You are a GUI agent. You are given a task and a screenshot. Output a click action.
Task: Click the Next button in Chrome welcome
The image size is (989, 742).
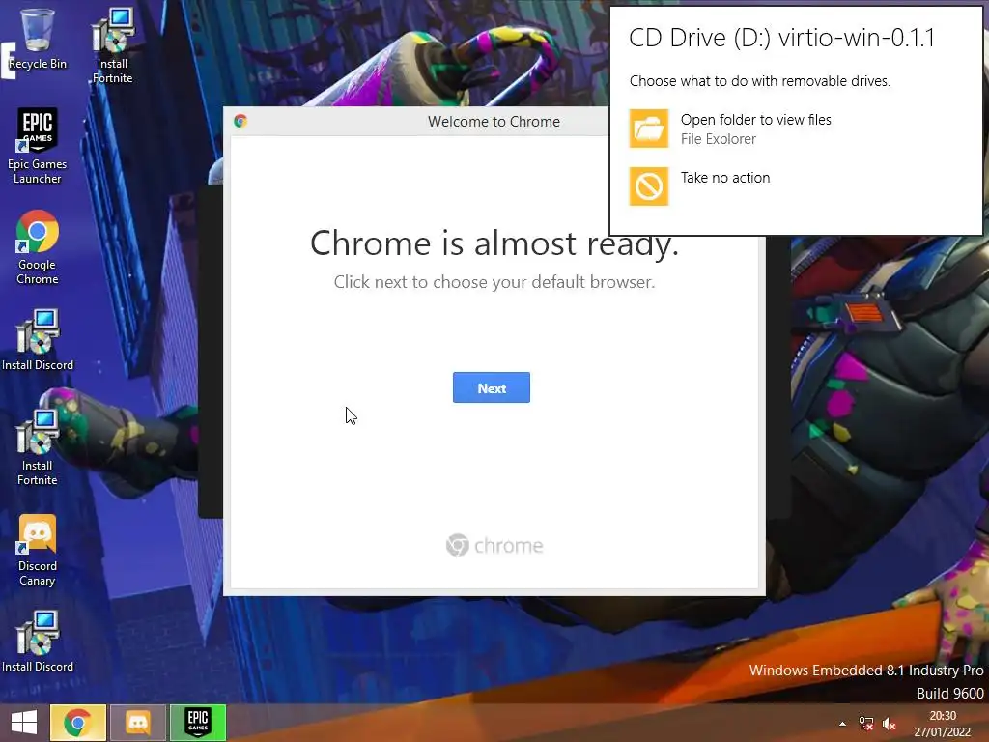(492, 387)
